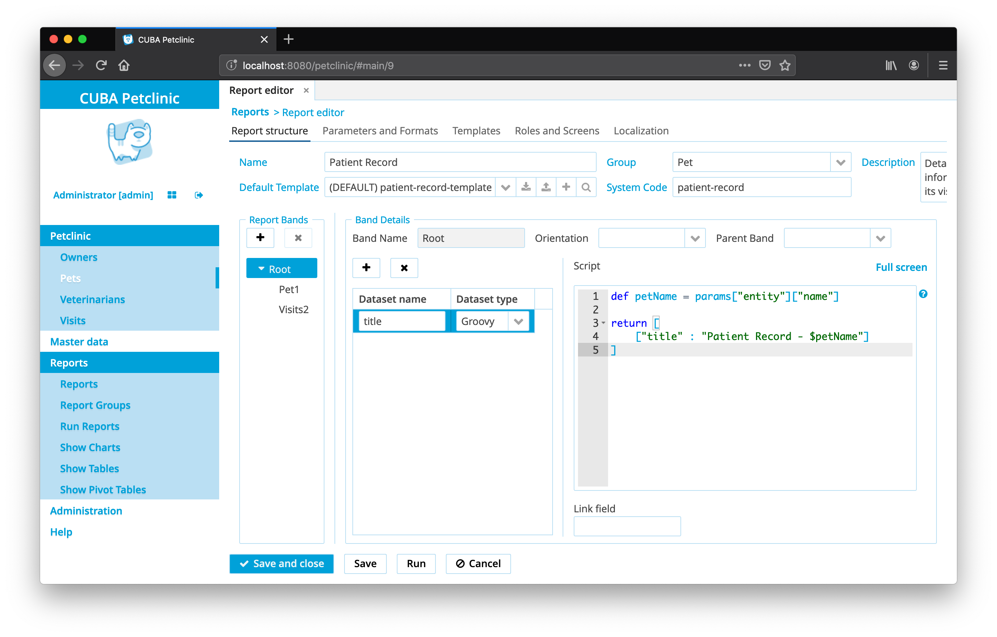Open the Templates tab

coord(476,131)
